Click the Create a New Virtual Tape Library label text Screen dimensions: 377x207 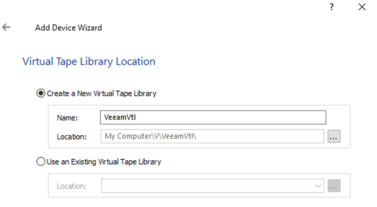click(x=101, y=93)
